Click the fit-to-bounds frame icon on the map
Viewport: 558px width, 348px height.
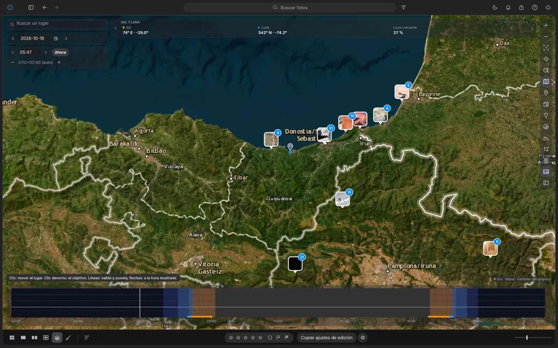(x=546, y=48)
